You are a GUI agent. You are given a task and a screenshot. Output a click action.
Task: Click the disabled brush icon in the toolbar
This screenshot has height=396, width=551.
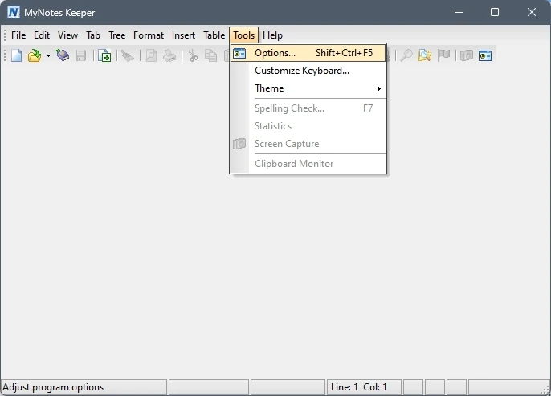point(128,55)
